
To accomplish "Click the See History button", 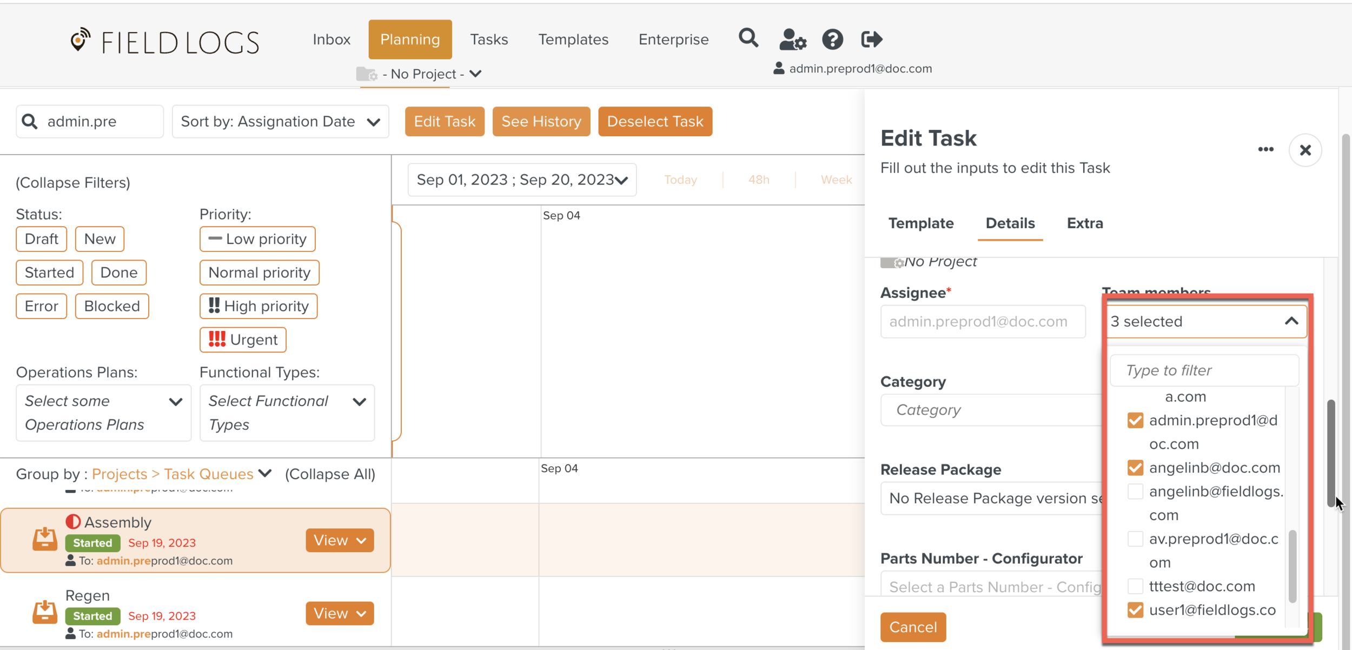I will click(541, 122).
